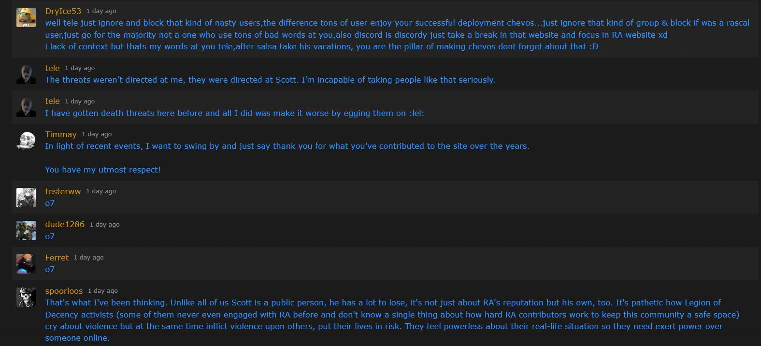Open DryIce53's profile via username
Screen dimensions: 761x346
pyautogui.click(x=63, y=11)
